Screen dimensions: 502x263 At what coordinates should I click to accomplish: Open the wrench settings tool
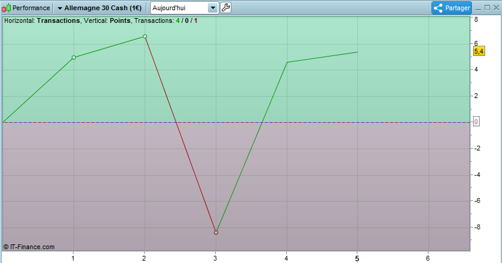coord(226,8)
